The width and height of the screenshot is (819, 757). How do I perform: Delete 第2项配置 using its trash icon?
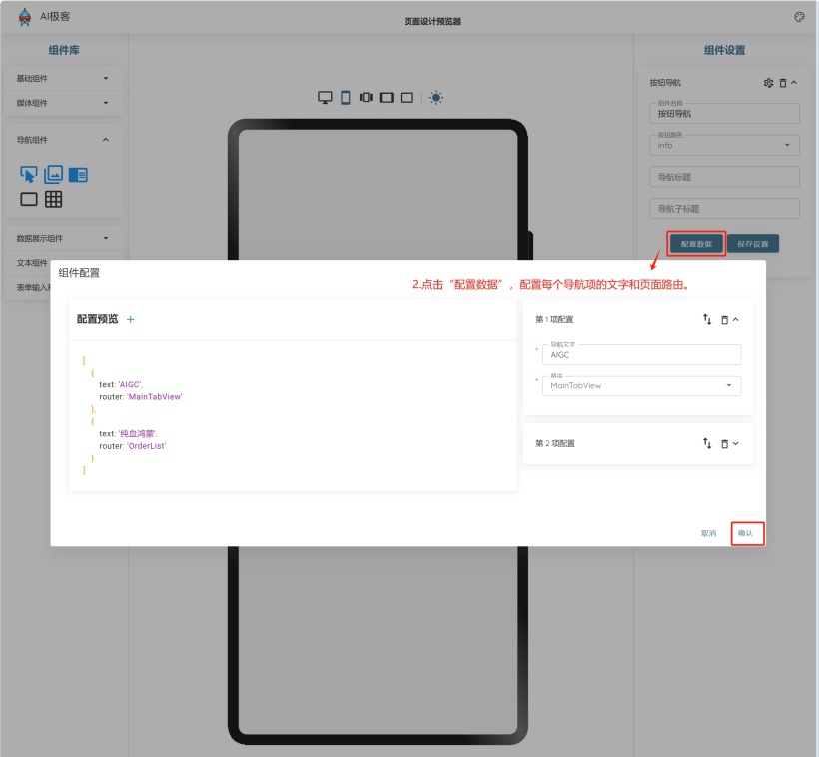724,443
